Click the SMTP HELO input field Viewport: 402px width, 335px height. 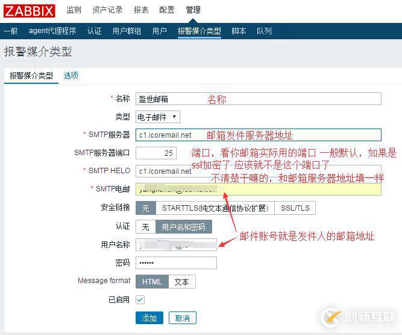click(259, 171)
